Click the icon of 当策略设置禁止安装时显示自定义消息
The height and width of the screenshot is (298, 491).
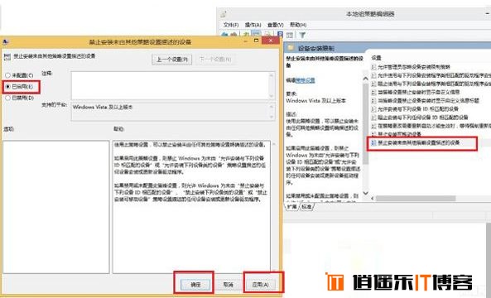point(373,92)
